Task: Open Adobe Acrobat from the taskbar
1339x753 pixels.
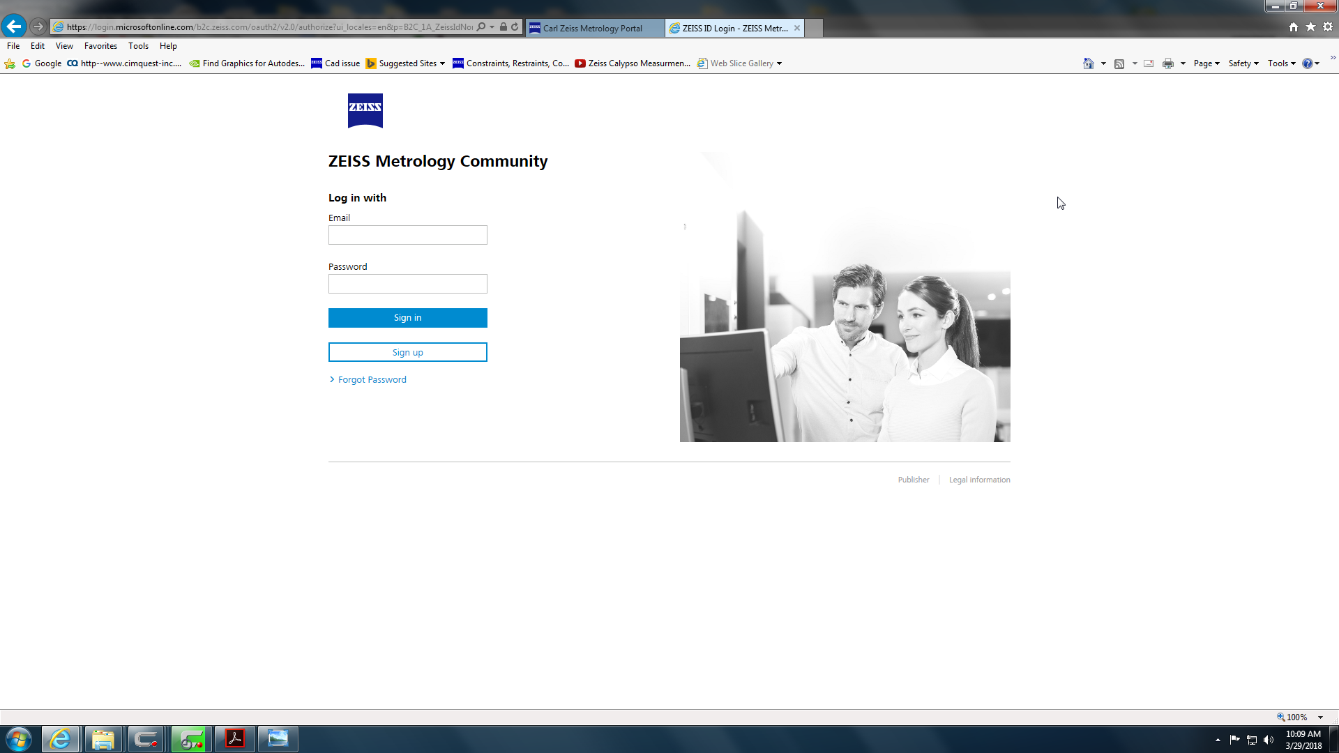Action: (235, 739)
